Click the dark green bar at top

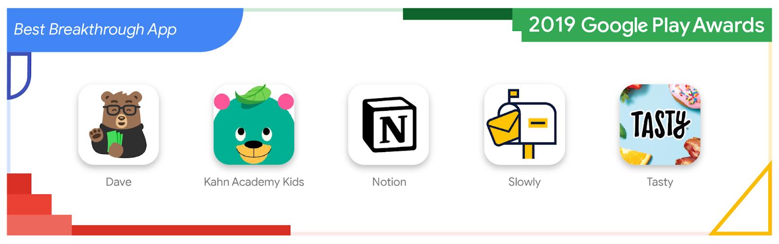458,14
